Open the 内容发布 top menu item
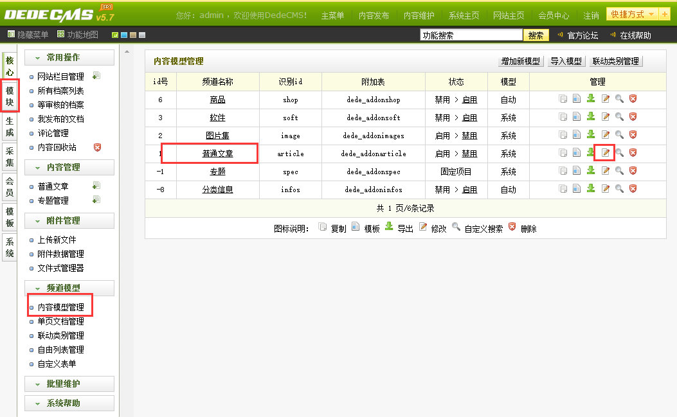This screenshot has width=677, height=417. pyautogui.click(x=374, y=15)
